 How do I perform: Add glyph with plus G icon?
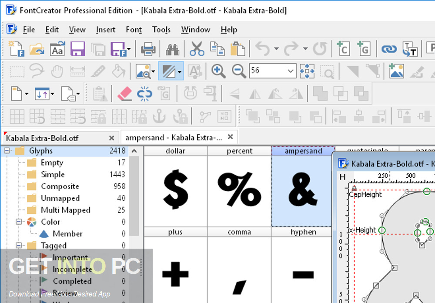(364, 49)
